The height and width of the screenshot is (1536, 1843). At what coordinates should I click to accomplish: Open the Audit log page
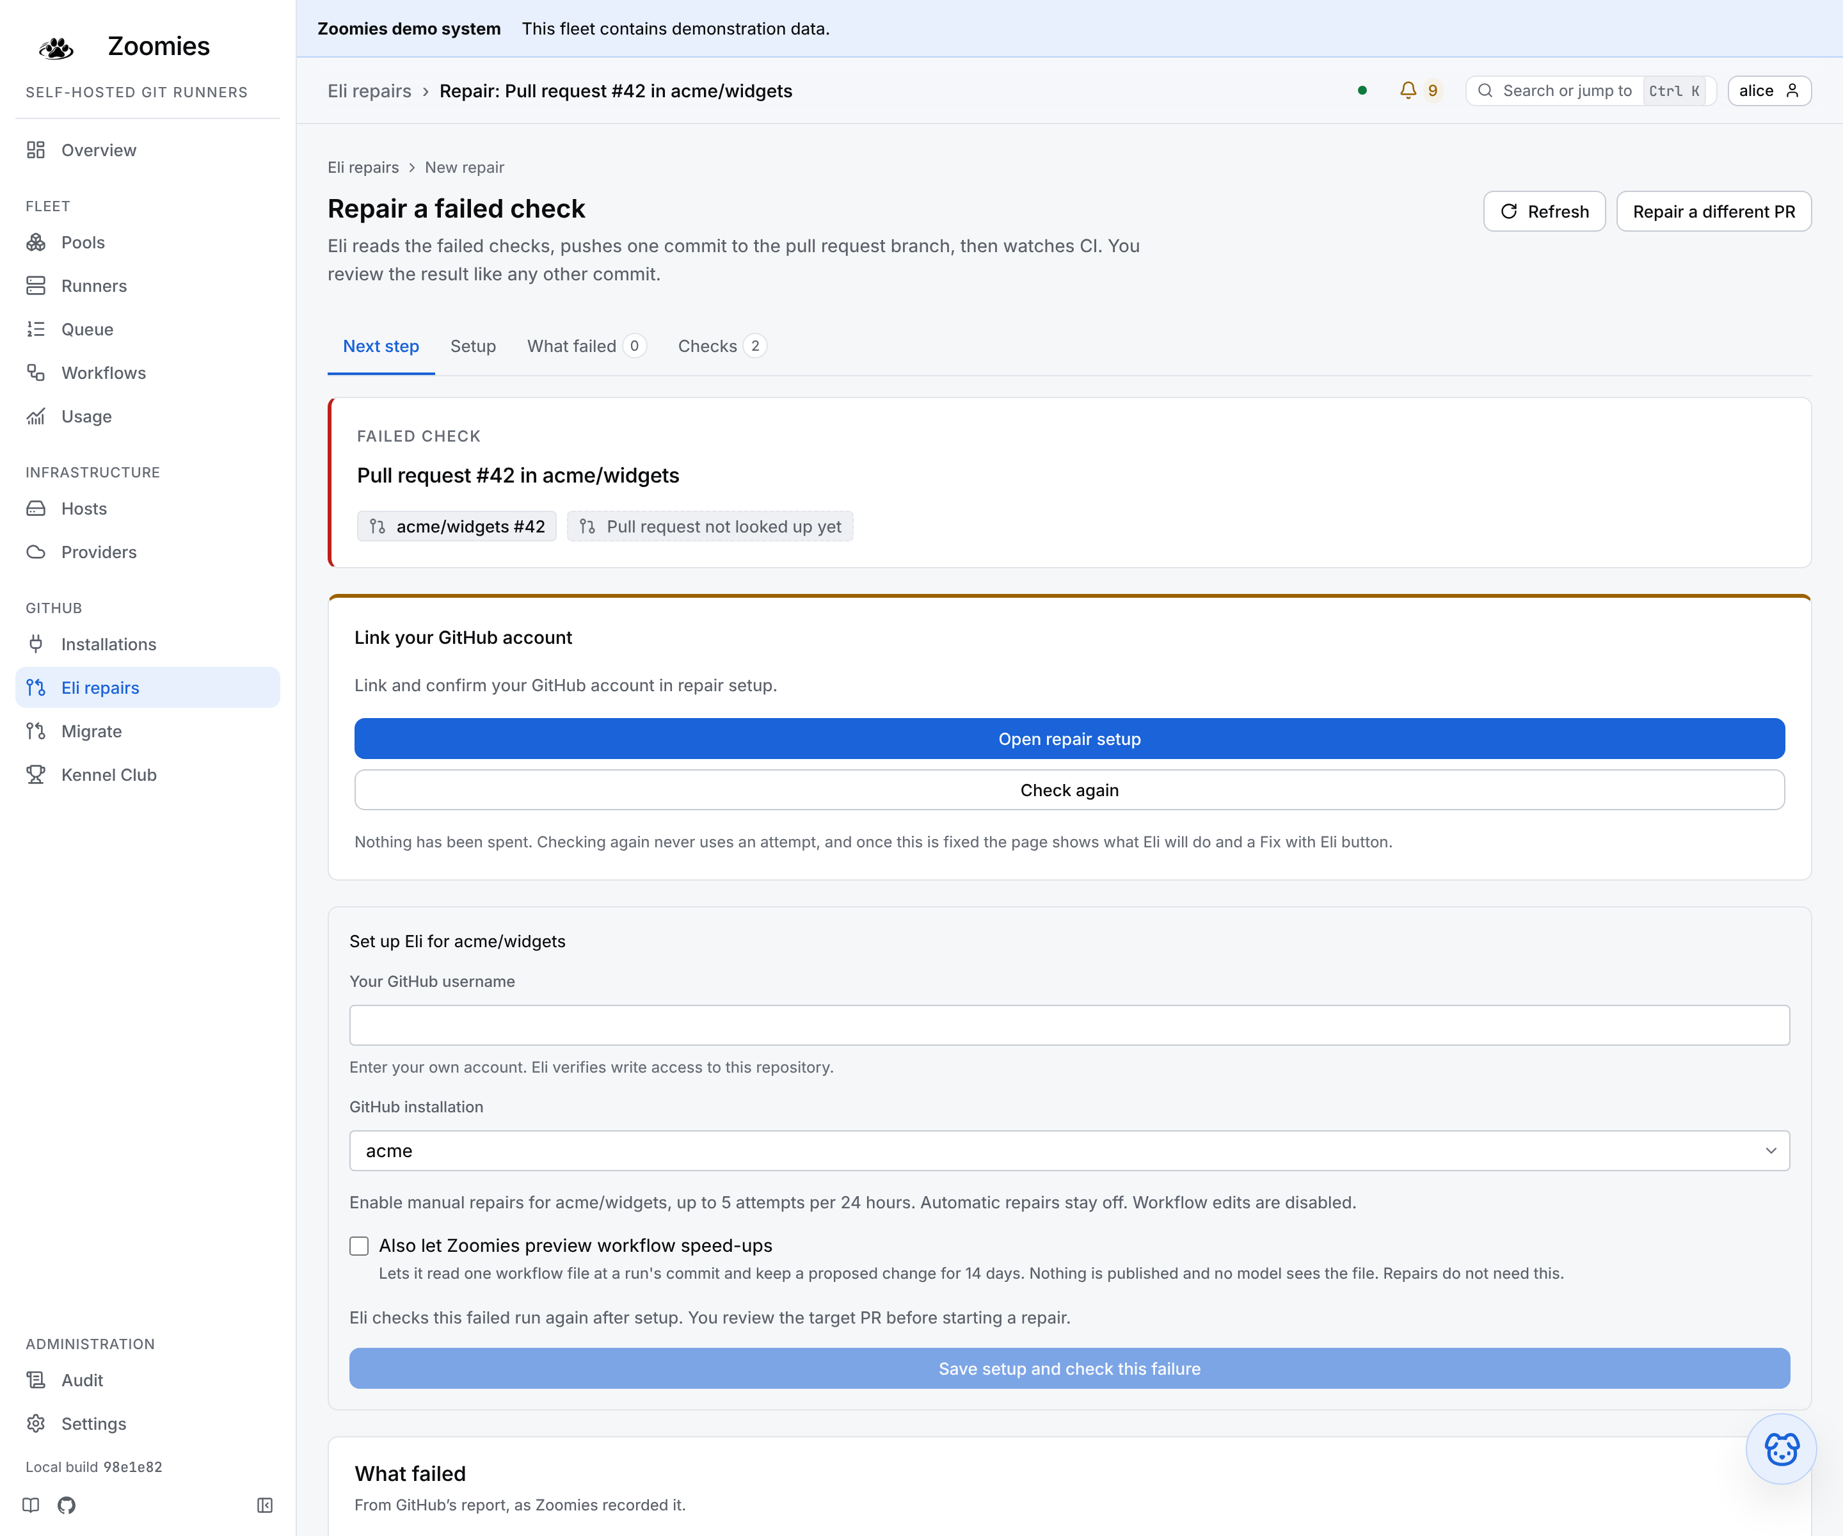[147, 1380]
